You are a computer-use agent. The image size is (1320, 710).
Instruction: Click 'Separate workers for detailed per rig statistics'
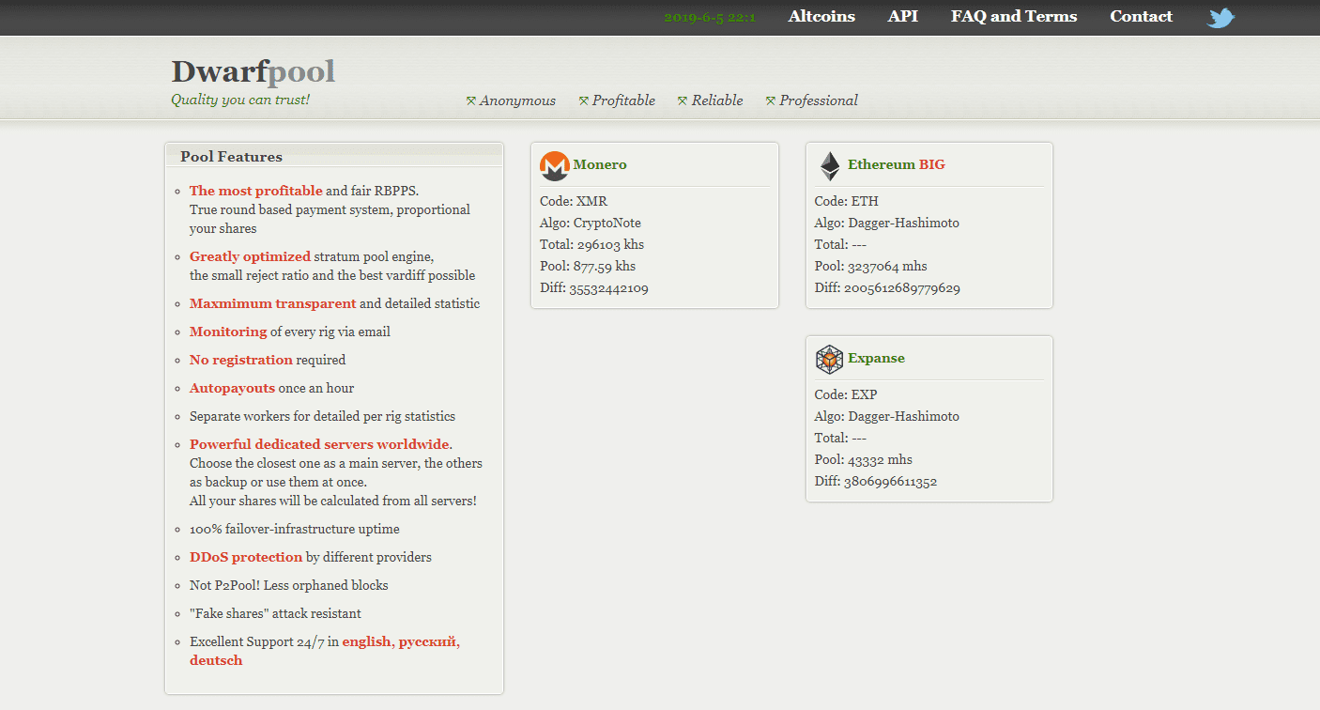[323, 416]
